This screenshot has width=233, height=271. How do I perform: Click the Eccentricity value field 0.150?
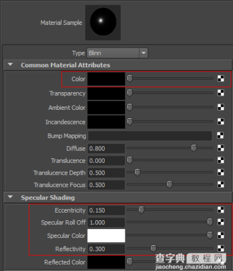(106, 210)
